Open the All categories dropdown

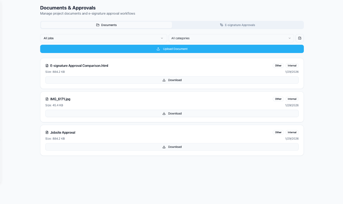(x=231, y=38)
